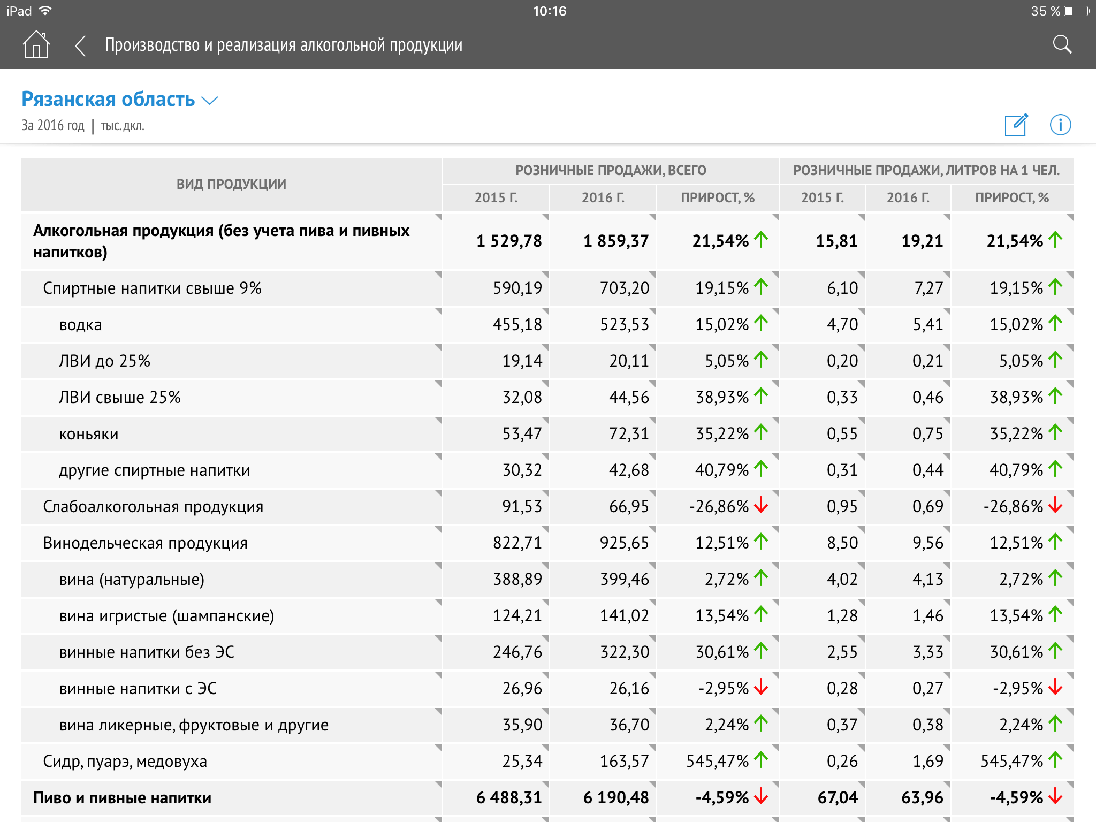The width and height of the screenshot is (1096, 822).
Task: Tap battery indicator in status bar
Action: (1076, 11)
